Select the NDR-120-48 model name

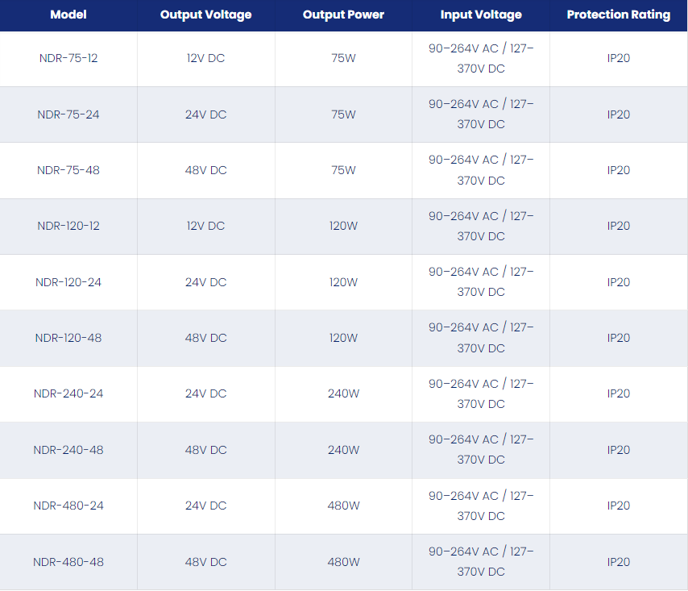tap(68, 338)
